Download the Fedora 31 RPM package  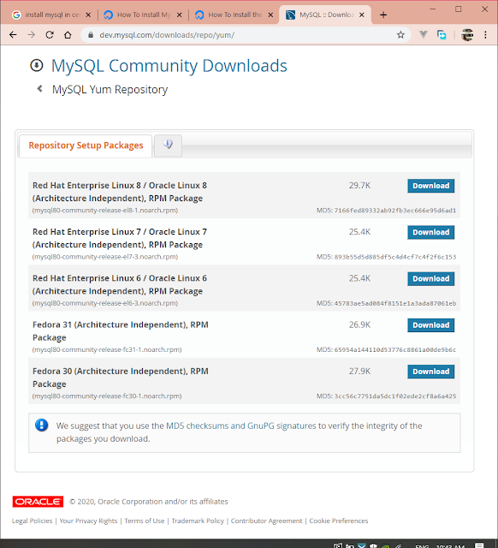(431, 325)
